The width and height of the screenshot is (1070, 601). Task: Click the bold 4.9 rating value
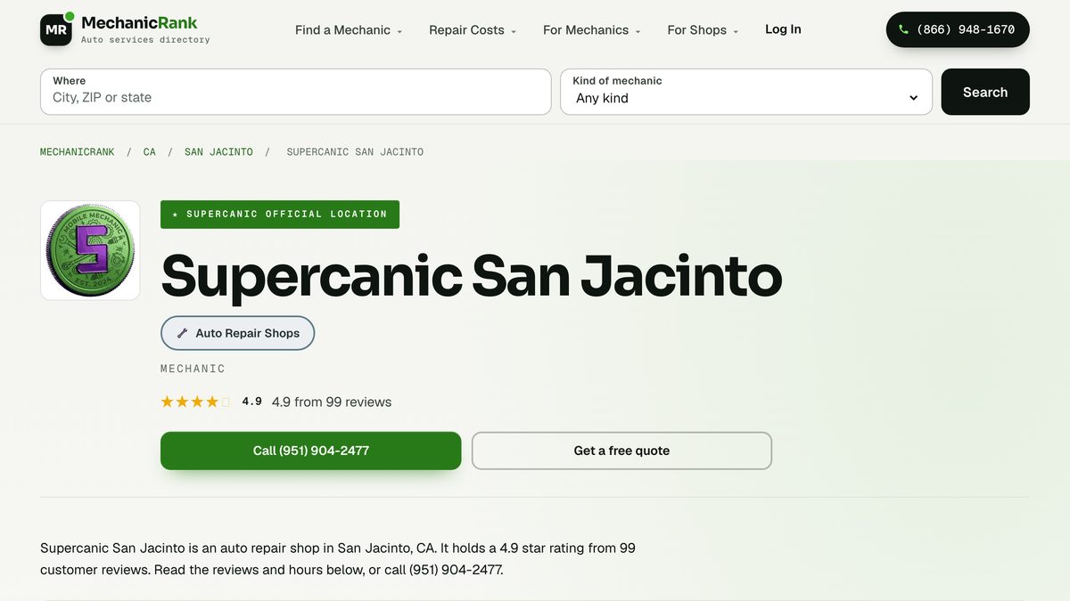(x=252, y=402)
